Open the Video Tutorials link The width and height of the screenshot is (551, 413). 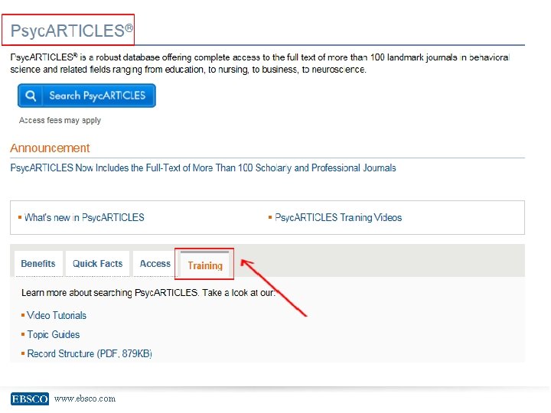point(57,315)
